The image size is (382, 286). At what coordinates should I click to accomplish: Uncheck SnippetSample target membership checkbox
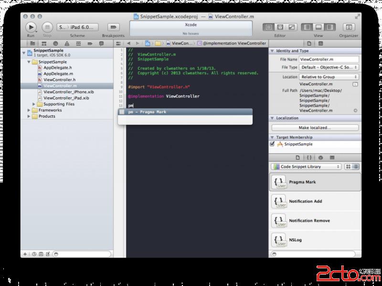[x=272, y=144]
